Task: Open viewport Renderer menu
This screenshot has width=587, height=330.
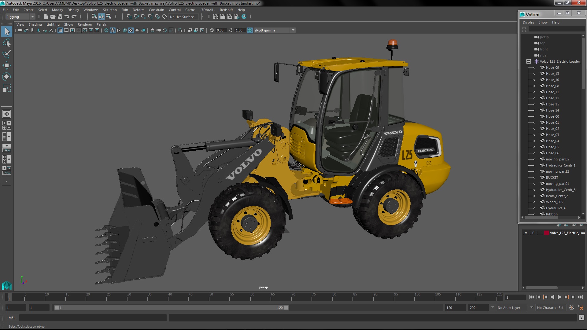Action: [85, 24]
